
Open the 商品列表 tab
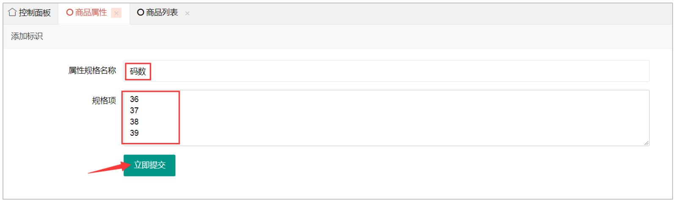(x=162, y=13)
